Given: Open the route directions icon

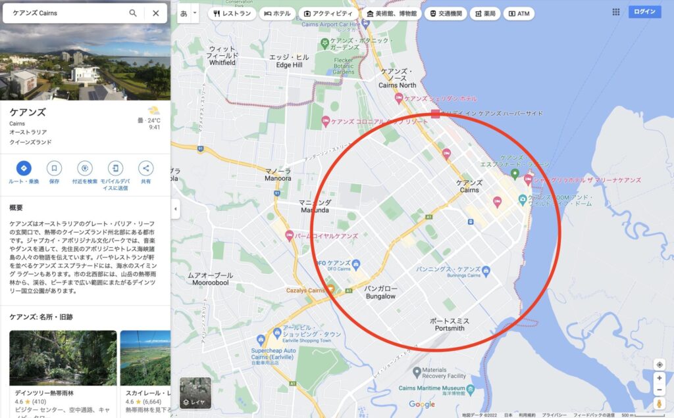Looking at the screenshot, I should click(24, 168).
